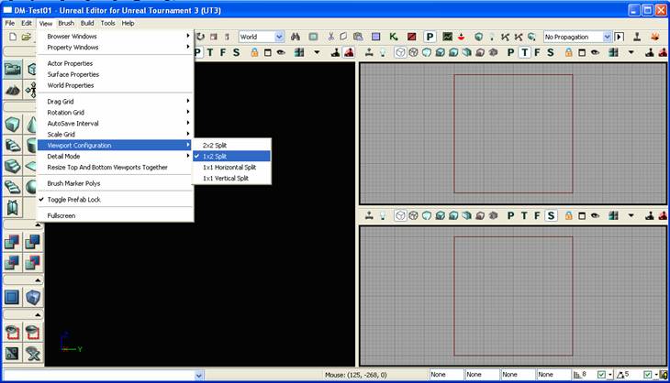Image resolution: width=670 pixels, height=383 pixels.
Task: Open World Properties from View menu
Action: [116, 85]
